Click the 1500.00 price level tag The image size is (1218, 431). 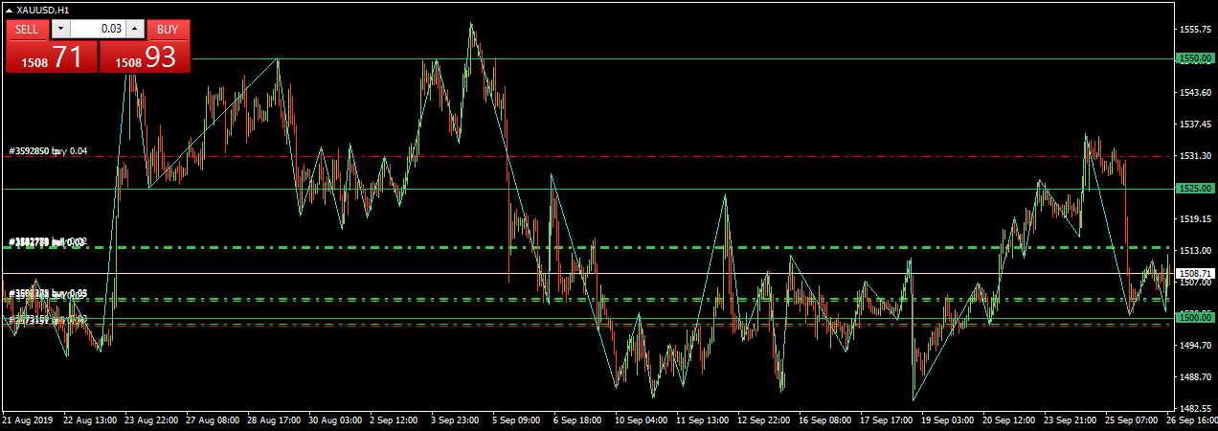tap(1196, 316)
